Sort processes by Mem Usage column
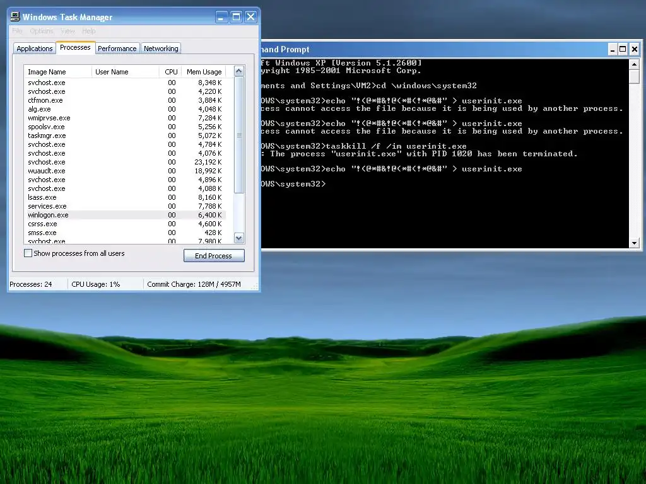The width and height of the screenshot is (646, 484). point(204,72)
